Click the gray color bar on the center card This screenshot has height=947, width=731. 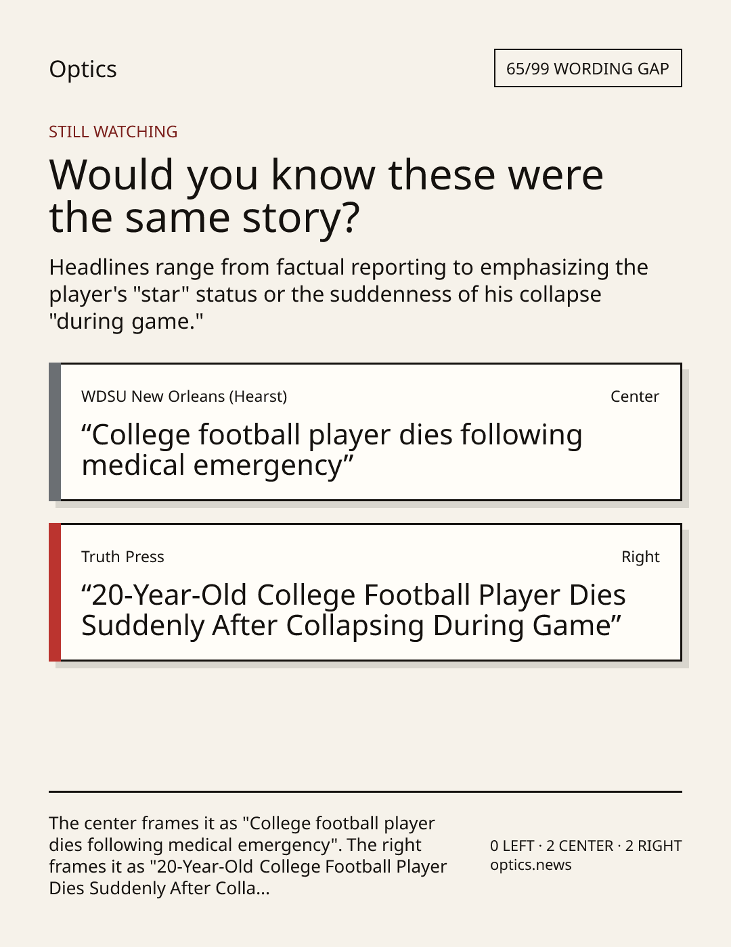[x=55, y=432]
